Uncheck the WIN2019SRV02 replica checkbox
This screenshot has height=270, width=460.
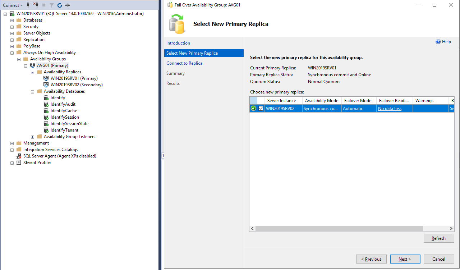pos(261,109)
